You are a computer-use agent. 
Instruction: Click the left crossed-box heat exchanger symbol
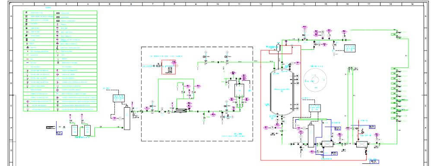pyautogui.click(x=327, y=144)
